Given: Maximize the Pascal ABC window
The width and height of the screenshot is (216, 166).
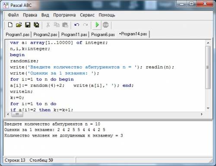Looking at the screenshot, I should click(x=191, y=4).
